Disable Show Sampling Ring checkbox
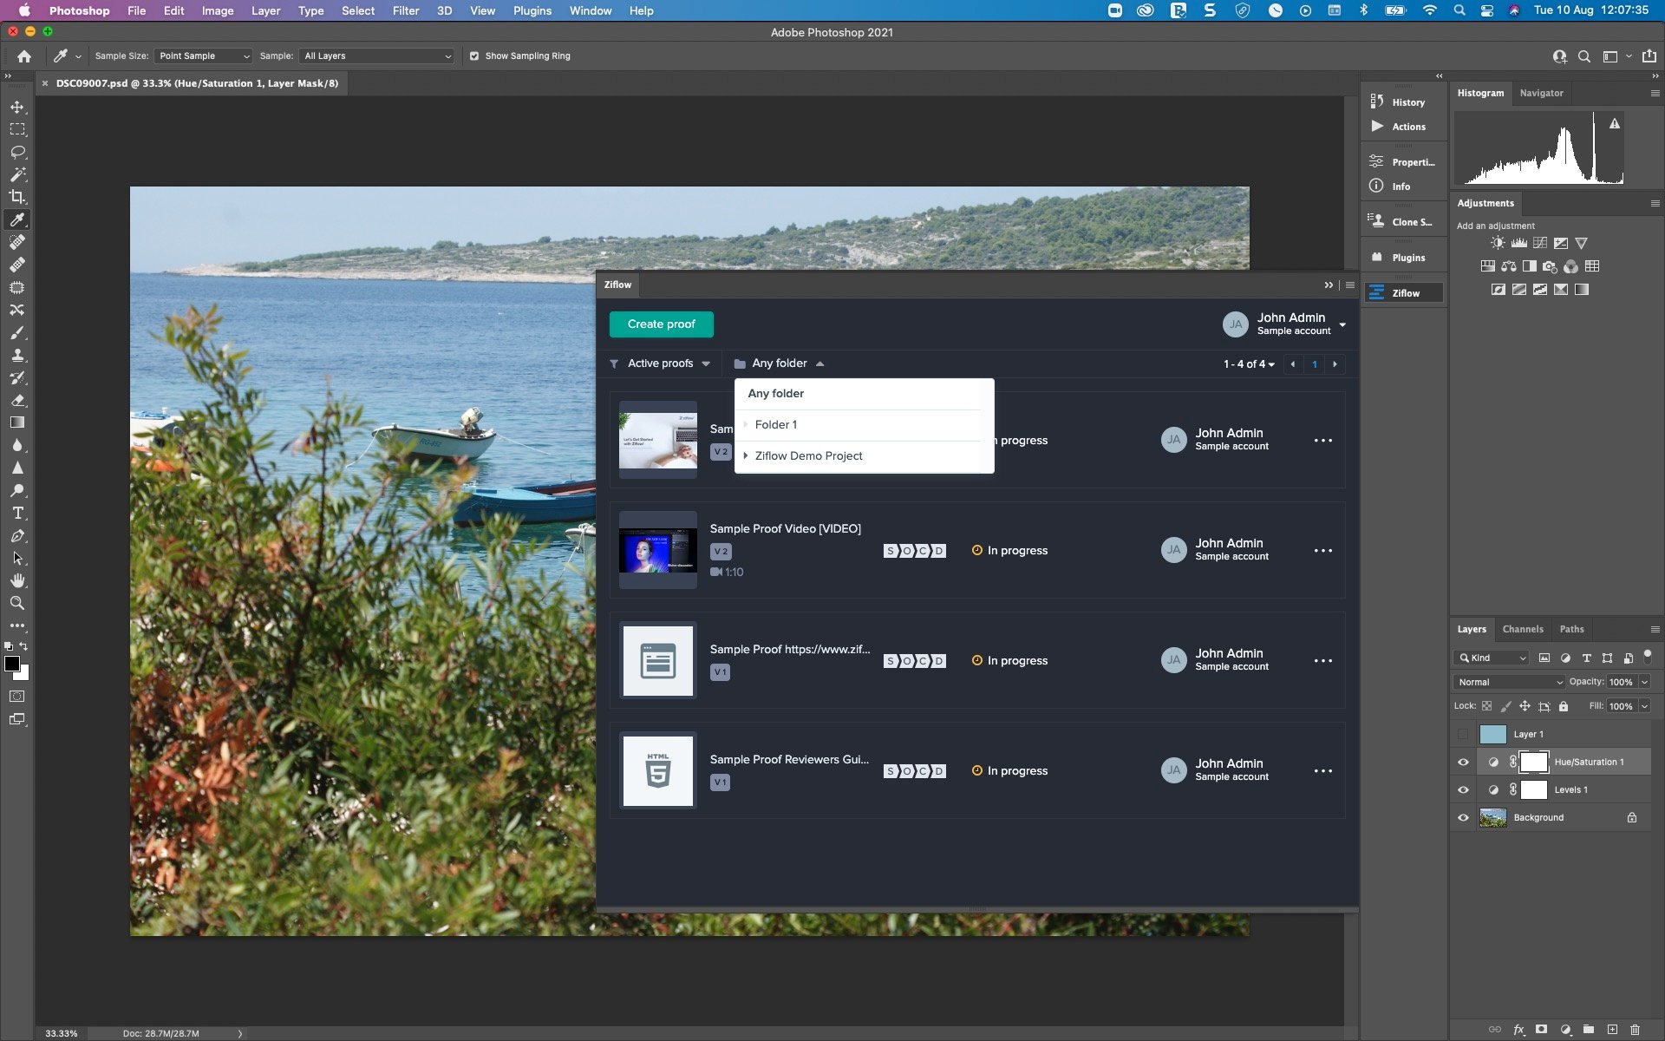The height and width of the screenshot is (1041, 1665). (474, 56)
